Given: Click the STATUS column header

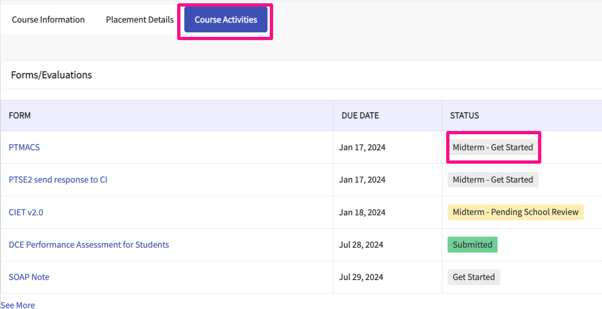Looking at the screenshot, I should (x=464, y=115).
